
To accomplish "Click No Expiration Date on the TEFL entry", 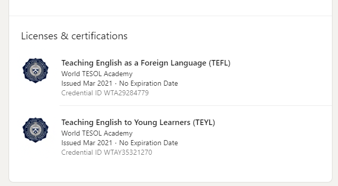I will click(148, 83).
